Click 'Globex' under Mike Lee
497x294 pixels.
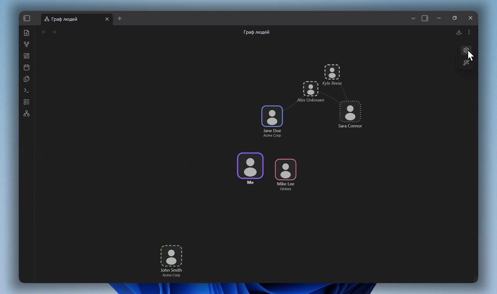pos(285,189)
